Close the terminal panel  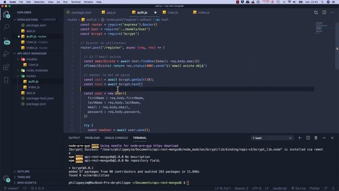(x=332, y=138)
